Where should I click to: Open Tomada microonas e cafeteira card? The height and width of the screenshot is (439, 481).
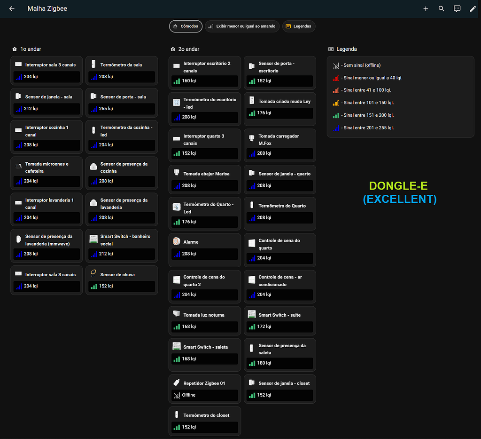pos(47,168)
